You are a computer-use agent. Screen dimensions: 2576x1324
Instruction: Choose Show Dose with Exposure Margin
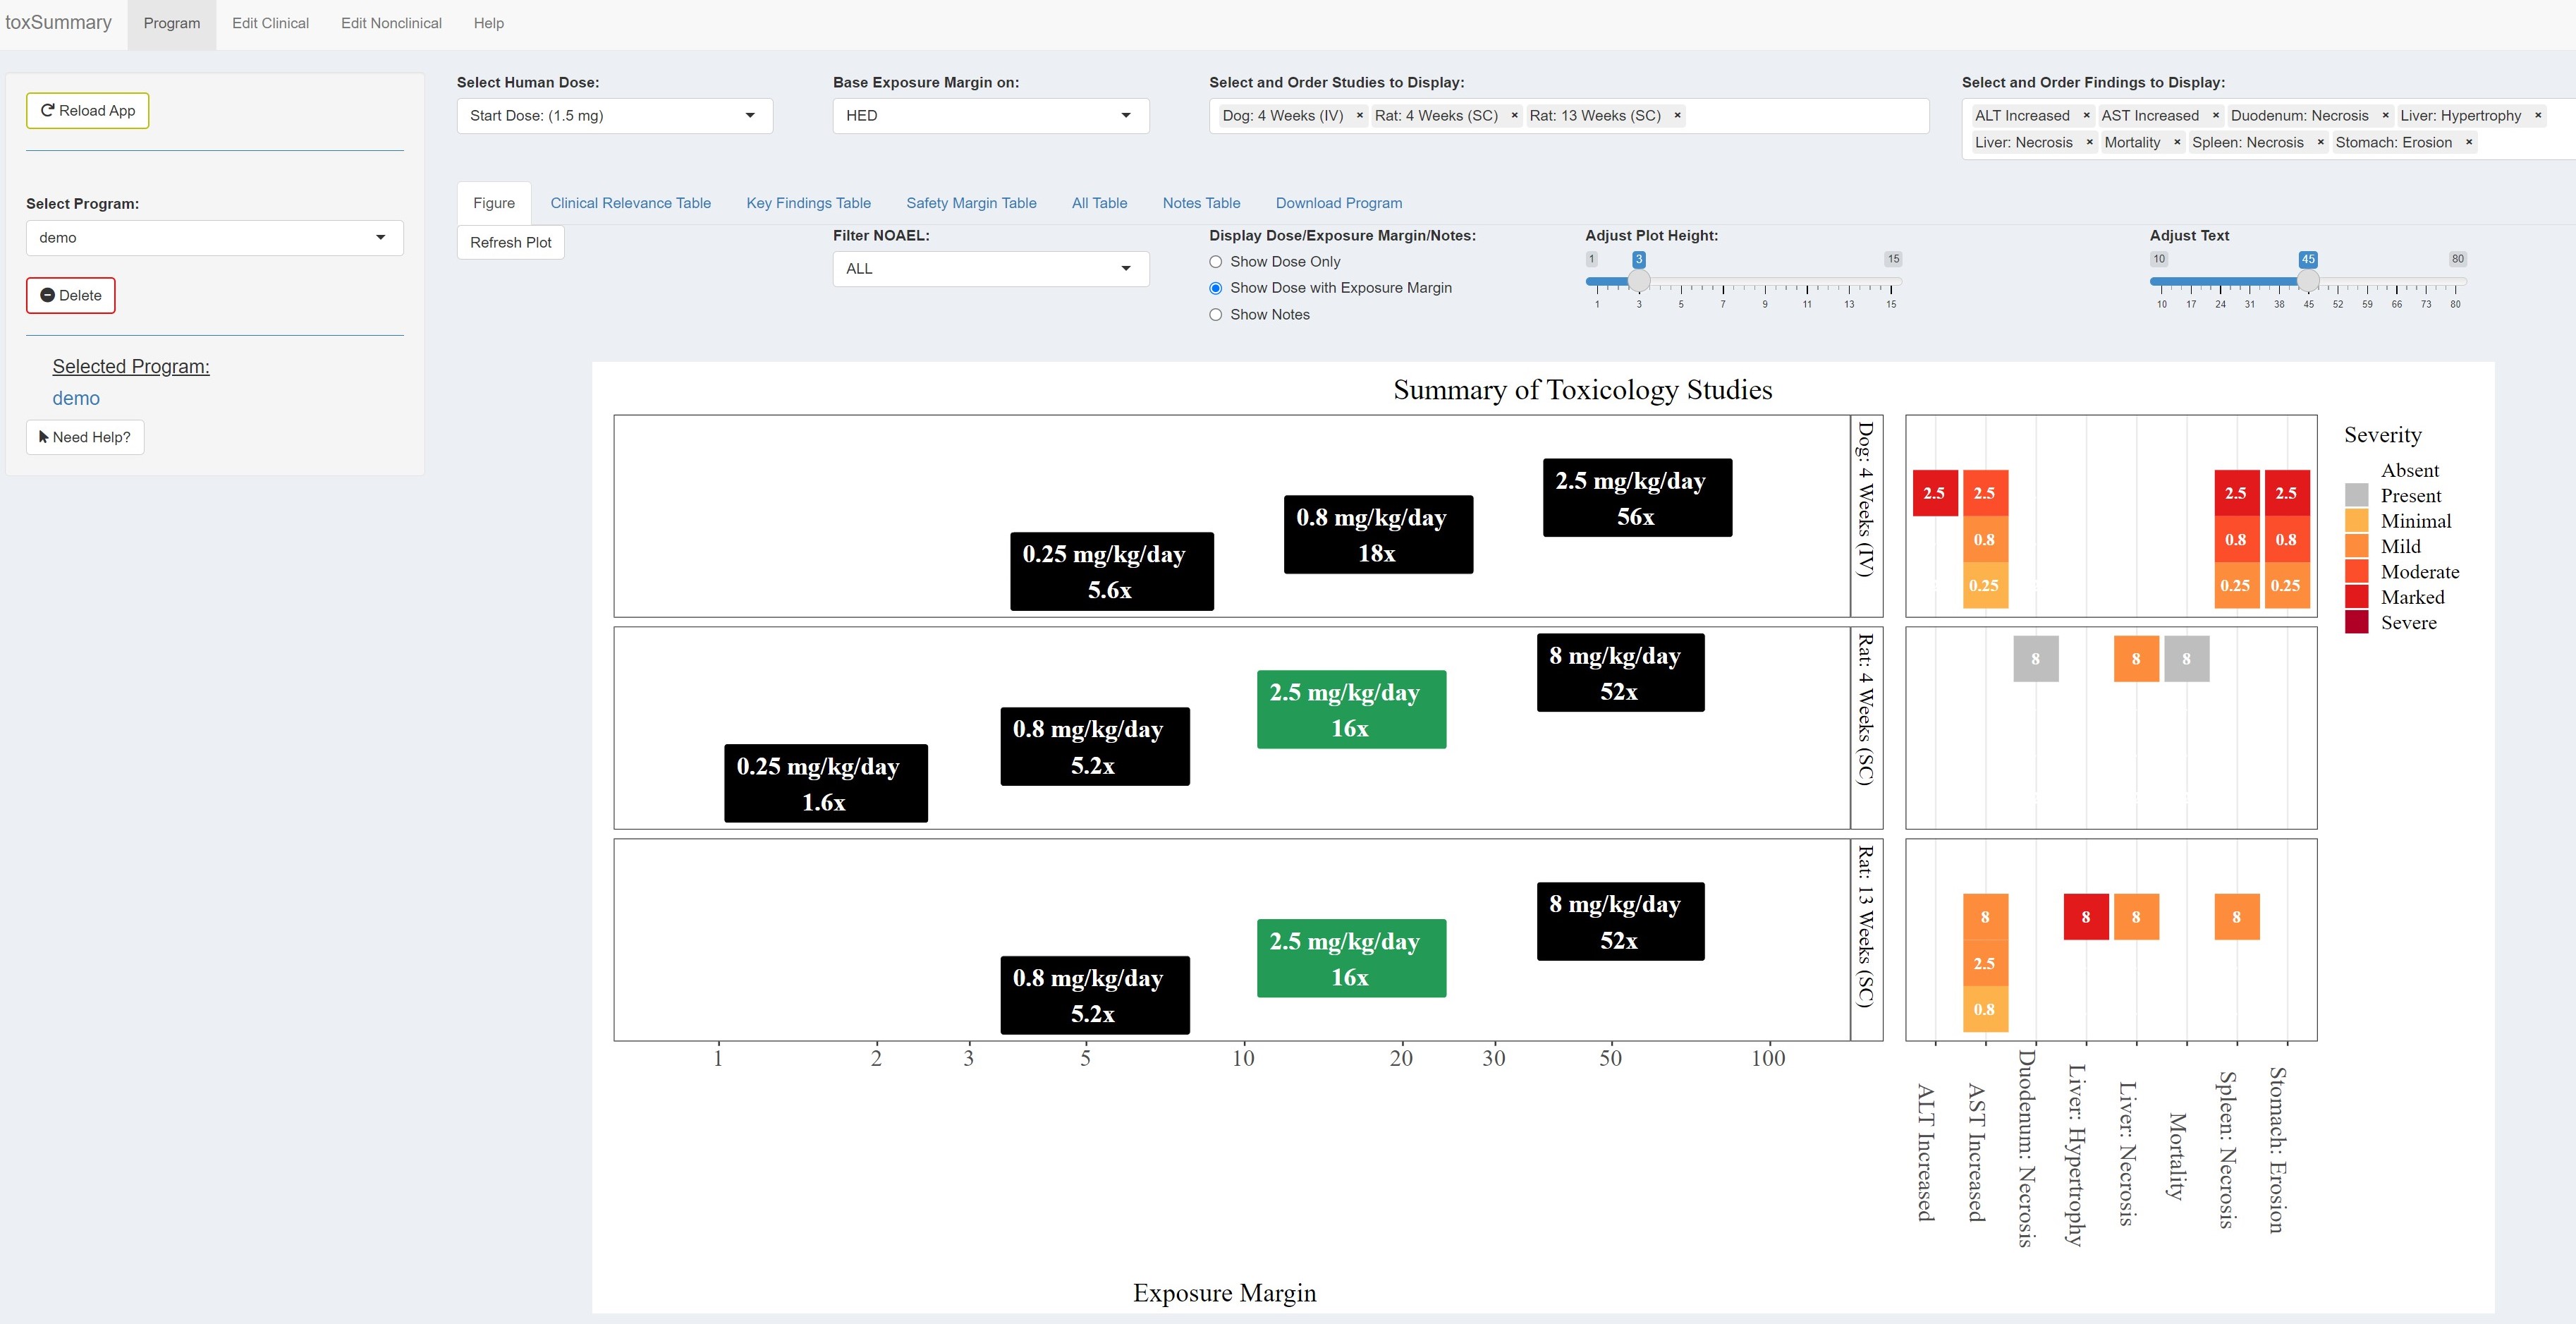pos(1216,288)
